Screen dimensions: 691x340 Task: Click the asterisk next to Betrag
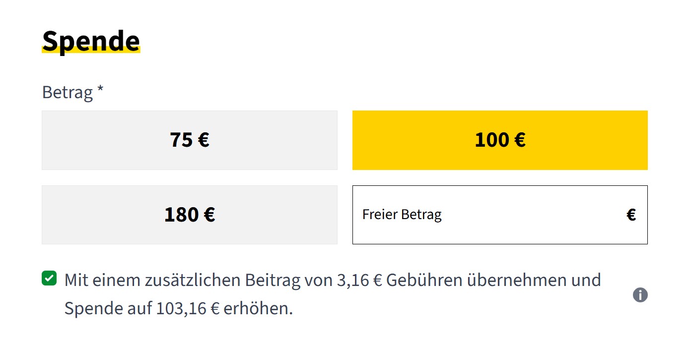[x=100, y=91]
